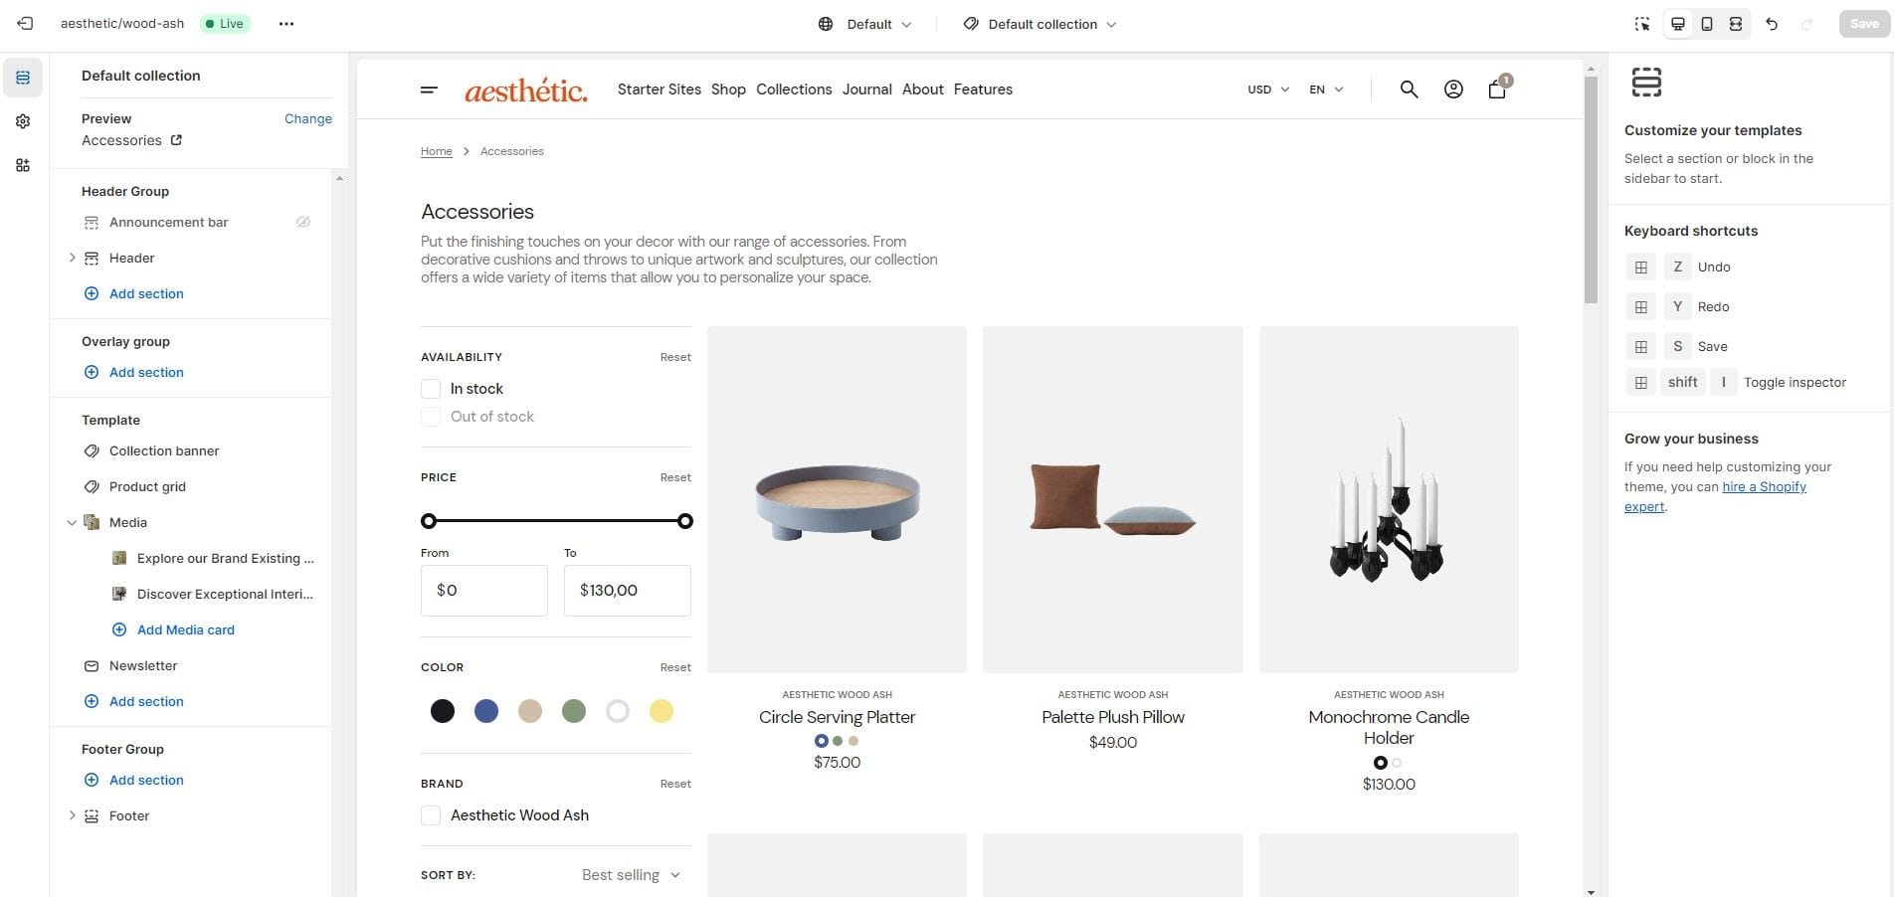Check the In stock availability filter
The height and width of the screenshot is (897, 1894).
(431, 389)
